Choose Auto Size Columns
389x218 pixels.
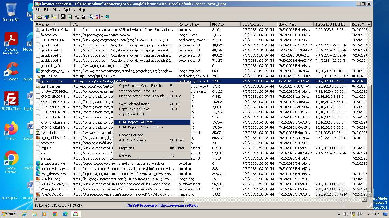pyautogui.click(x=152, y=140)
